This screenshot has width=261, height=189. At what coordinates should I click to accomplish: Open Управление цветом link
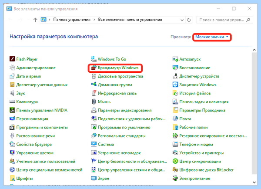click(35, 153)
